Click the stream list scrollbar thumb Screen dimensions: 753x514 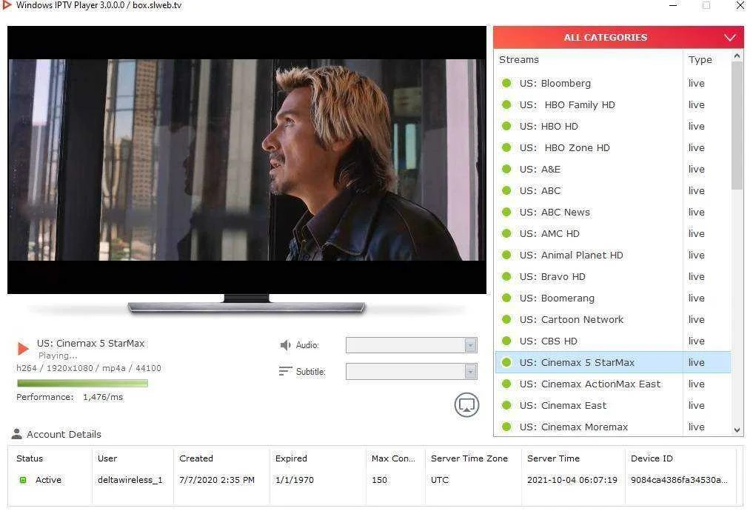tap(737, 126)
